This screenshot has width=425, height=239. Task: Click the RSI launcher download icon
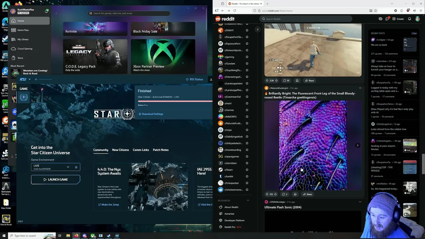point(211,79)
